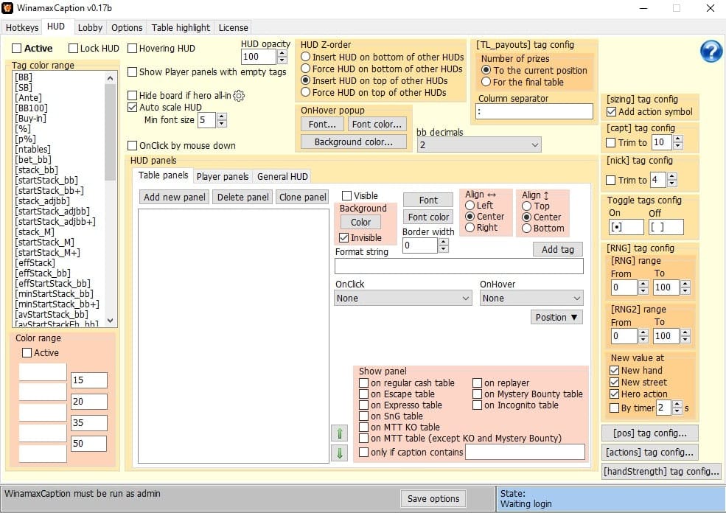Image resolution: width=726 pixels, height=513 pixels.
Task: Uncheck New street in New value at
Action: [615, 383]
